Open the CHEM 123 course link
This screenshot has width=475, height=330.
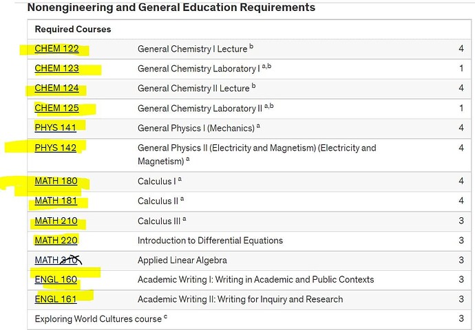pyautogui.click(x=56, y=68)
